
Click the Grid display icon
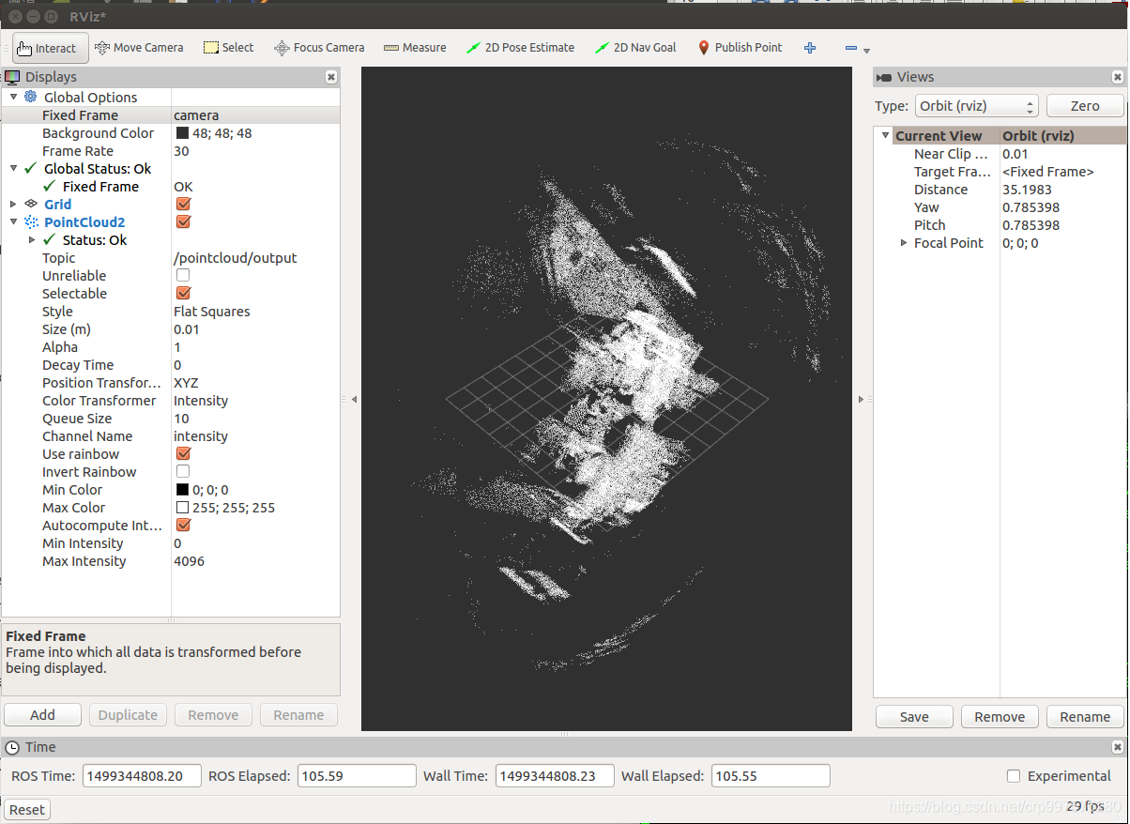[31, 204]
